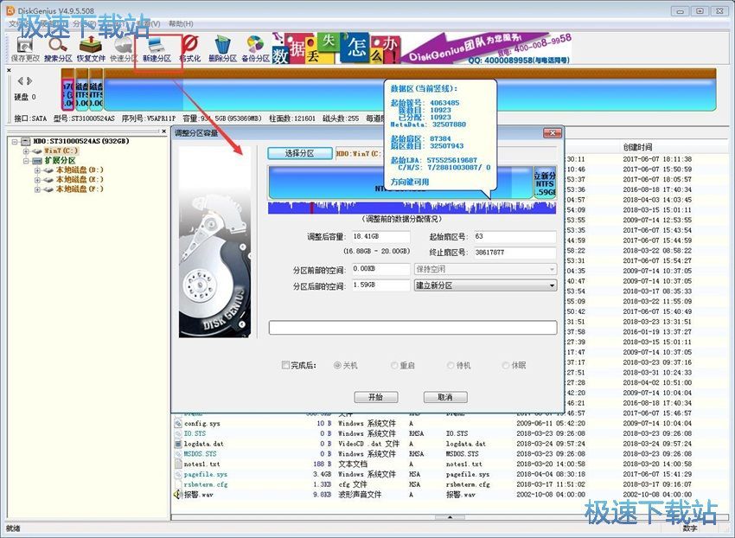Click the Win7 partition block in disk map
This screenshot has width=735, height=538.
67,91
